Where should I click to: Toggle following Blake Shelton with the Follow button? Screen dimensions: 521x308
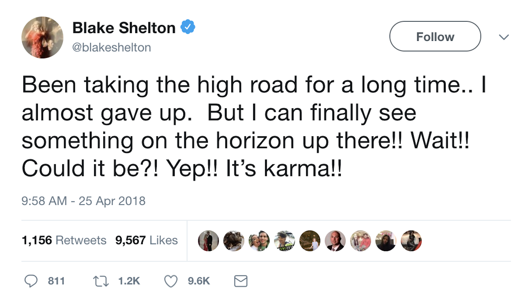coord(435,36)
